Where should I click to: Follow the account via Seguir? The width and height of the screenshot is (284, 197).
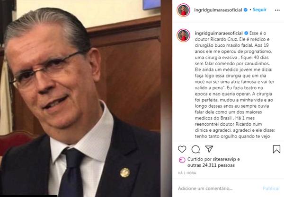click(x=259, y=10)
